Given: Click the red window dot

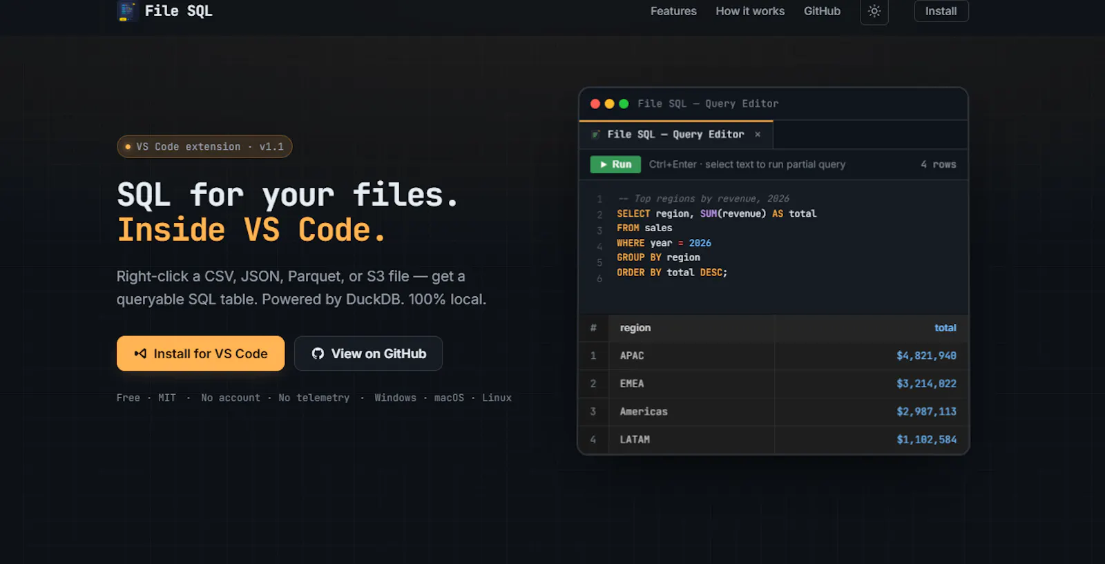Looking at the screenshot, I should pyautogui.click(x=595, y=104).
